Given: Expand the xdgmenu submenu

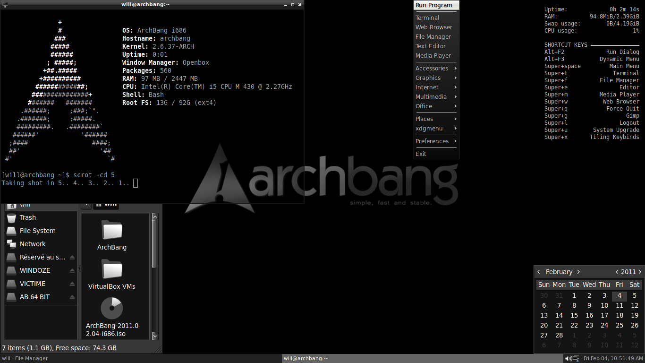Looking at the screenshot, I should tap(436, 128).
